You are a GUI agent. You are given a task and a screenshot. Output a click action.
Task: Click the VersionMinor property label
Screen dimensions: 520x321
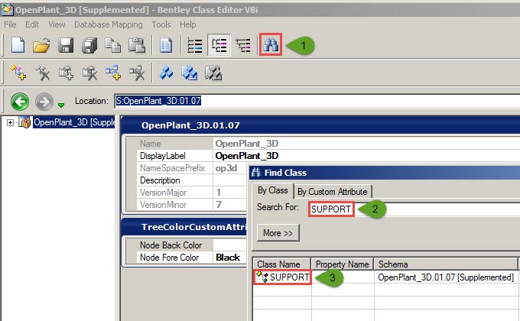163,205
